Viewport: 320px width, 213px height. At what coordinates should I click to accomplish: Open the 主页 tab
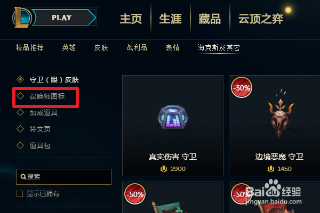pyautogui.click(x=131, y=19)
